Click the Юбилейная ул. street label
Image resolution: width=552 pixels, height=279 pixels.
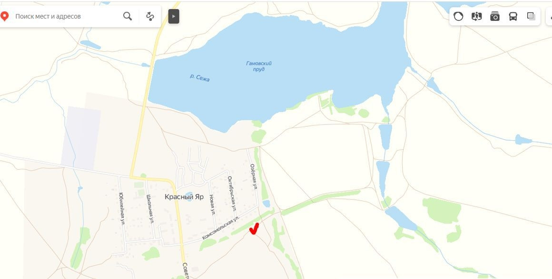(x=122, y=209)
